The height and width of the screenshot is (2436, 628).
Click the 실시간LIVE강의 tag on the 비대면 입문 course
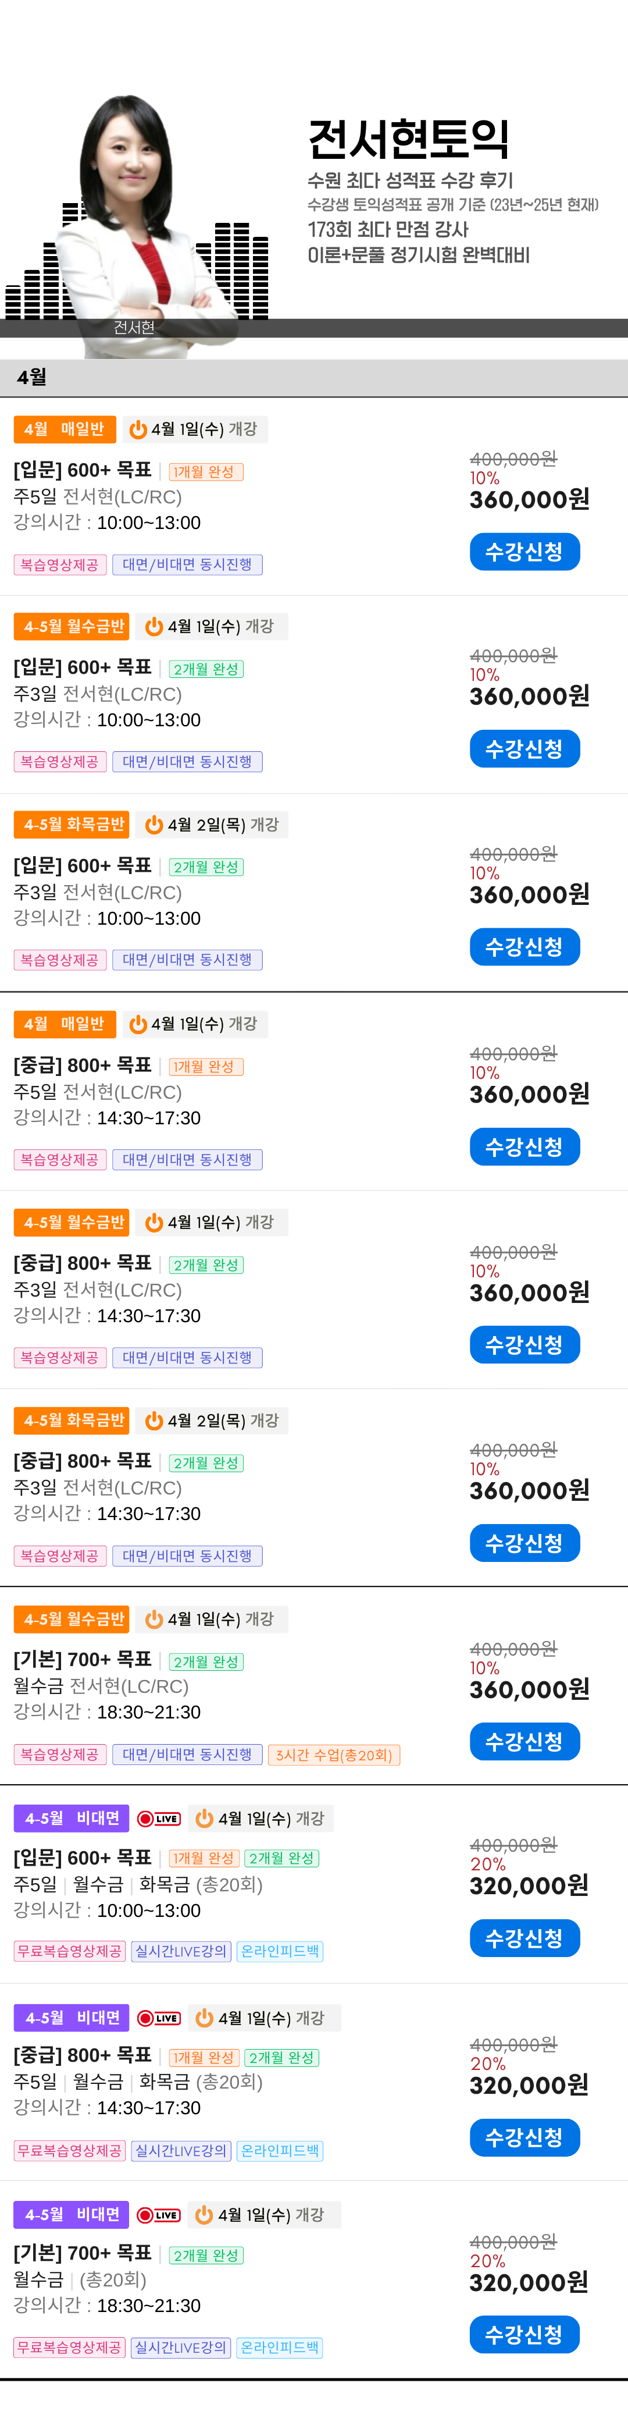(181, 1950)
